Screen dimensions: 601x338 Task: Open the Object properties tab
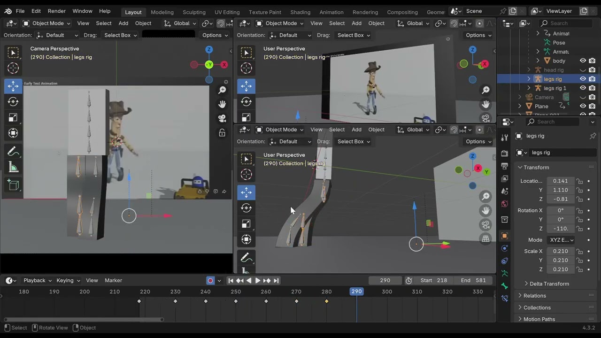click(x=505, y=236)
